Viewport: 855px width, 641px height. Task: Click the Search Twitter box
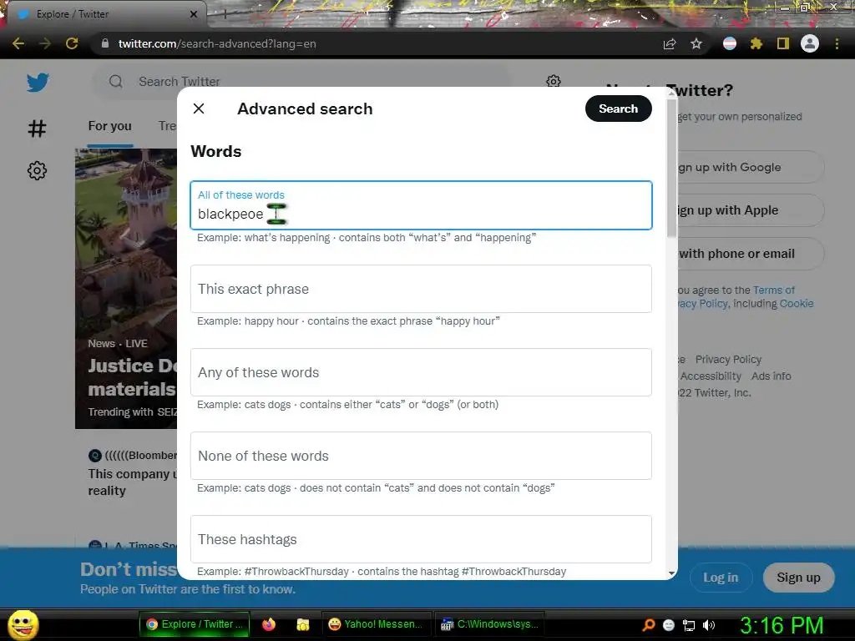click(302, 82)
